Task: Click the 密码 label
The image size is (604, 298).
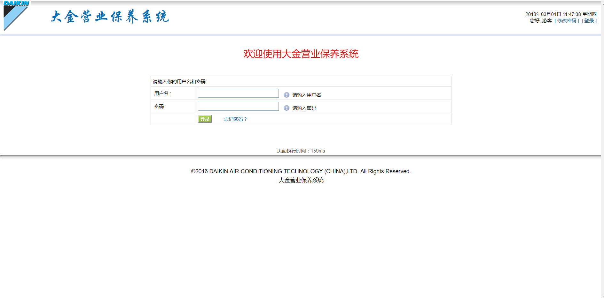Action: 160,107
